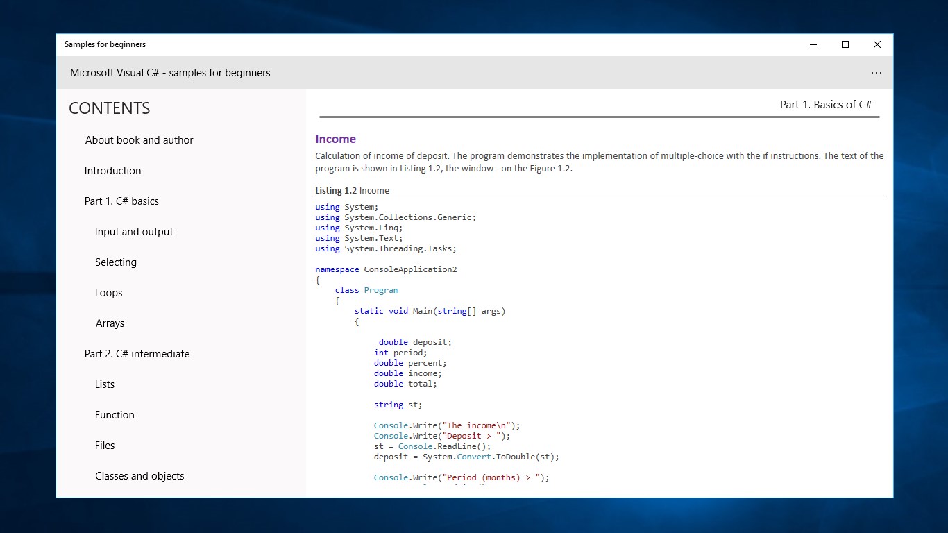This screenshot has width=948, height=533.
Task: Click the double income declaration line
Action: click(407, 373)
